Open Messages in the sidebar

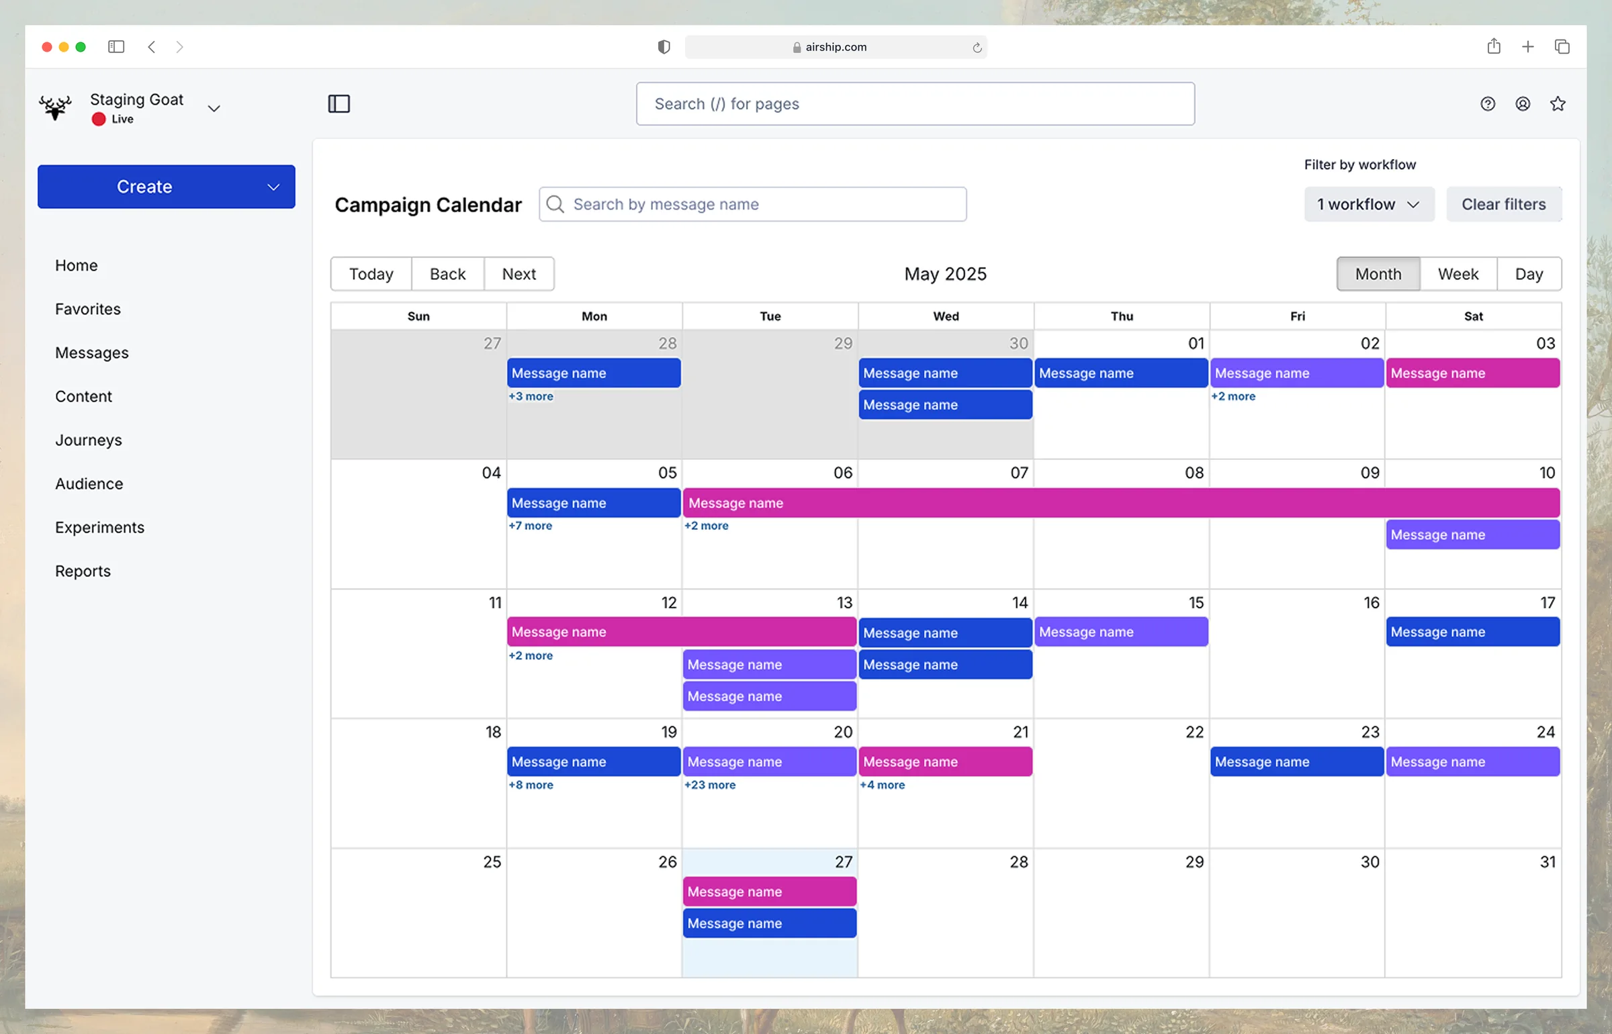click(92, 352)
